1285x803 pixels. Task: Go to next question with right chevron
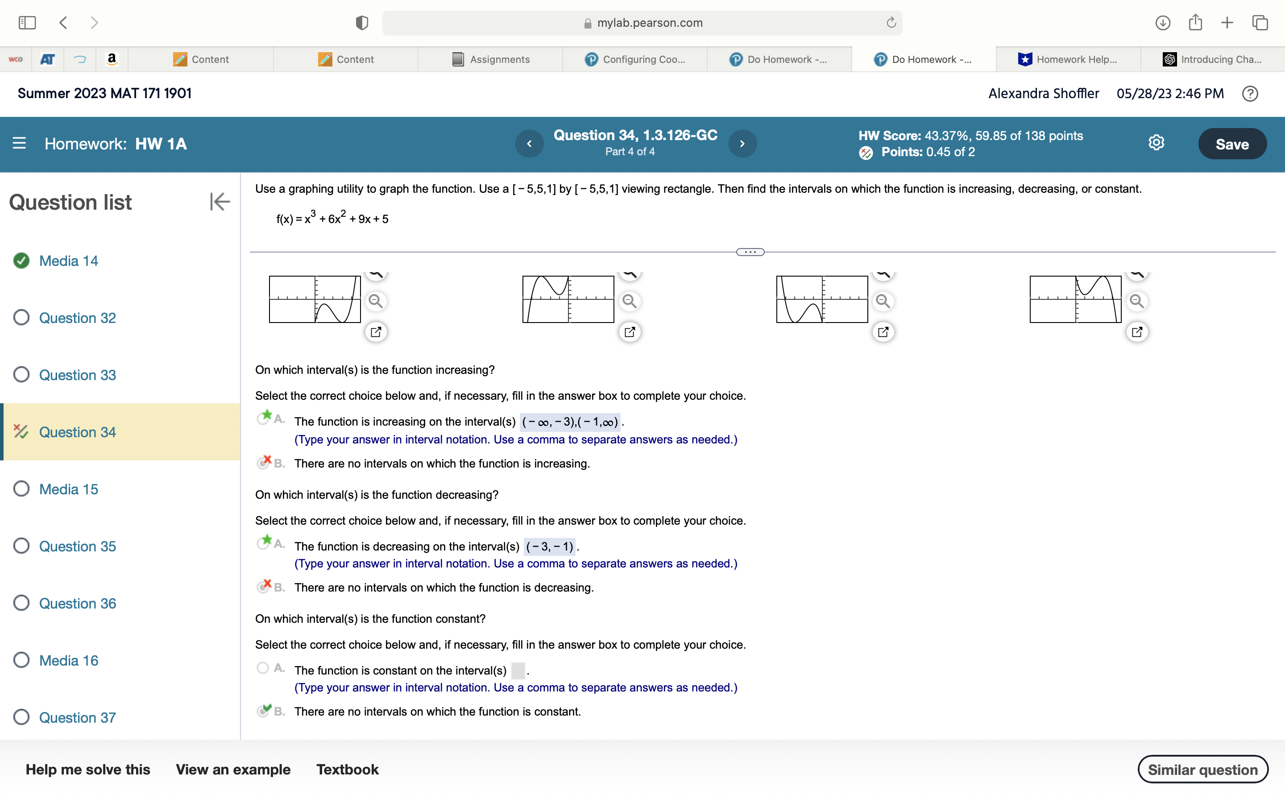pyautogui.click(x=742, y=143)
